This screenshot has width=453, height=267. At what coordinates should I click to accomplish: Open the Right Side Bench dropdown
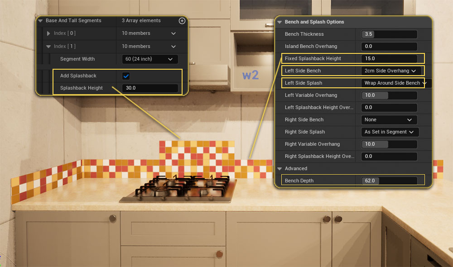coord(389,120)
